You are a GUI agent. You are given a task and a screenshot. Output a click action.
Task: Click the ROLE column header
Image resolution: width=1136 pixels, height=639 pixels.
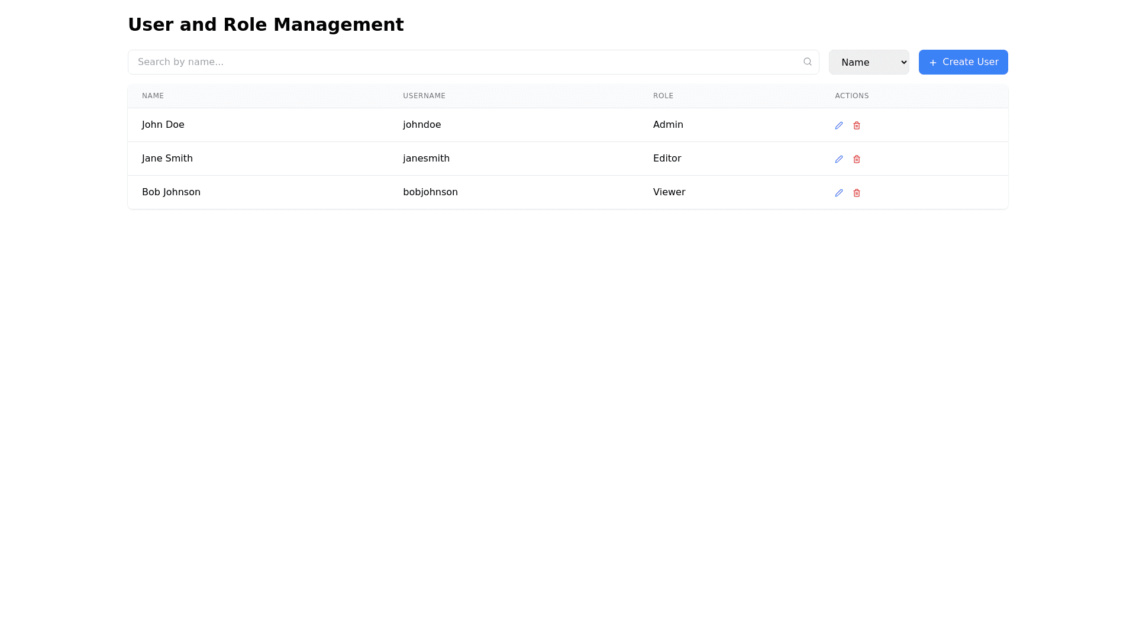coord(663,96)
